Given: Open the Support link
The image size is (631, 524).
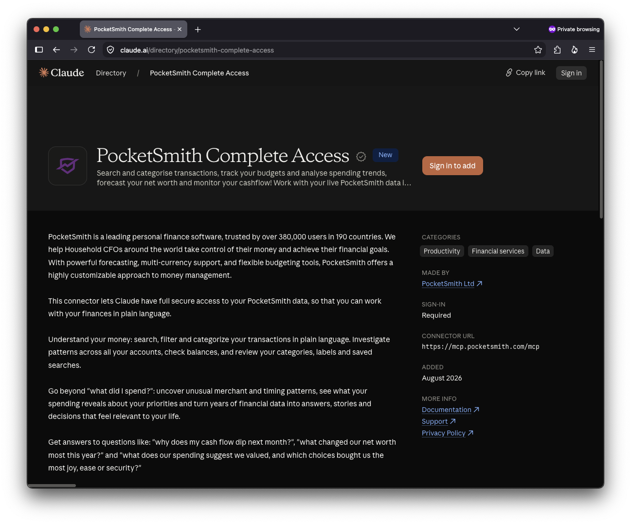Looking at the screenshot, I should coord(439,421).
